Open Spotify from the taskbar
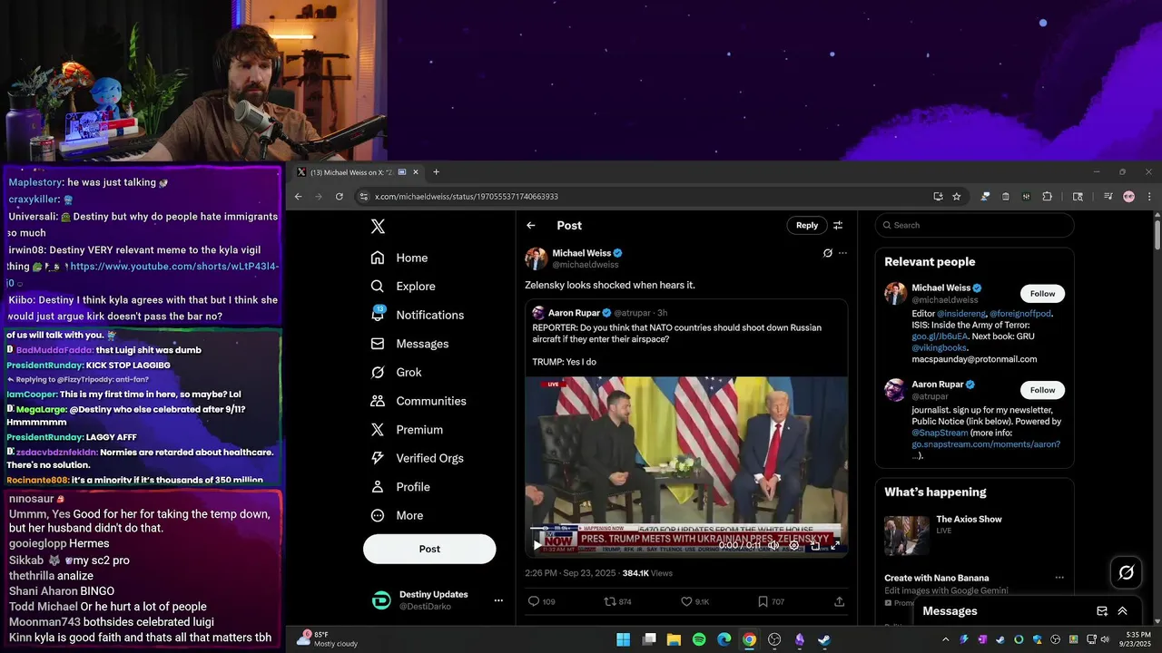The image size is (1162, 653). click(x=699, y=639)
